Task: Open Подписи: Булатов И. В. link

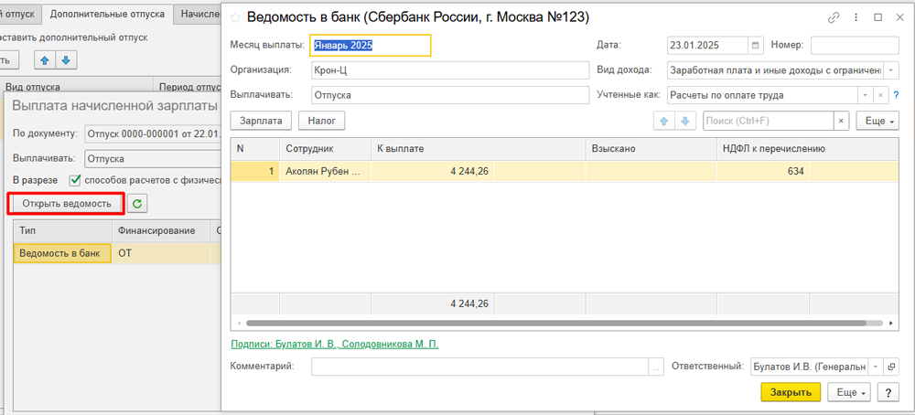Action: [x=334, y=345]
